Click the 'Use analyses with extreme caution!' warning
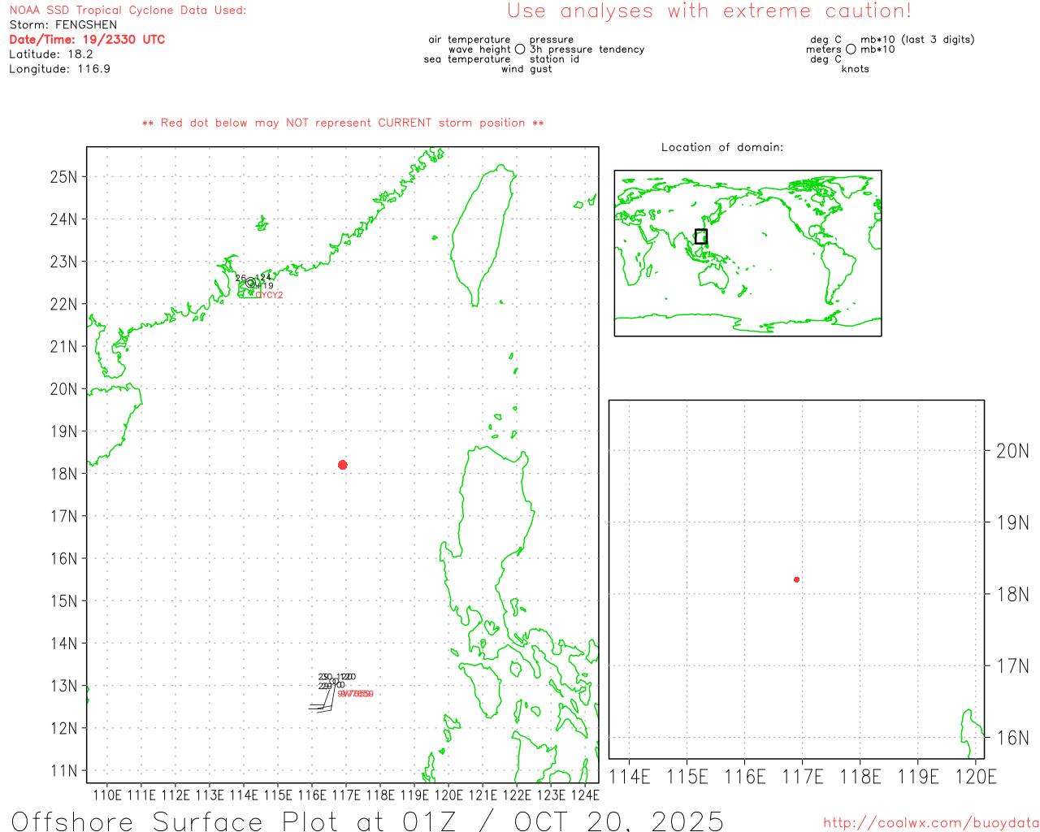Screen dimensions: 1040x832 708,11
